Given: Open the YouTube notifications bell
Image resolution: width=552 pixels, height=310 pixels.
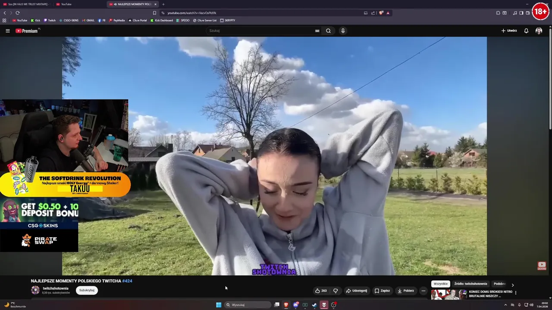Looking at the screenshot, I should [526, 31].
